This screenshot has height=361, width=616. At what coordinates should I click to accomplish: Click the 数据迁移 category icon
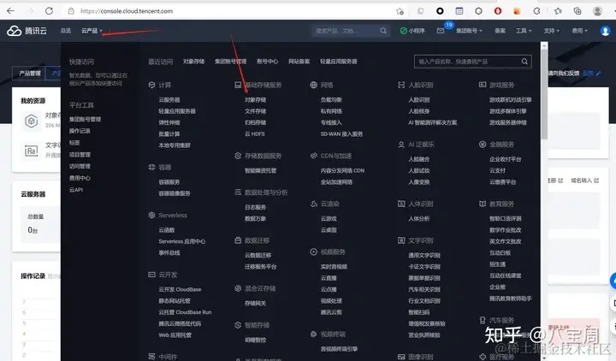238,240
